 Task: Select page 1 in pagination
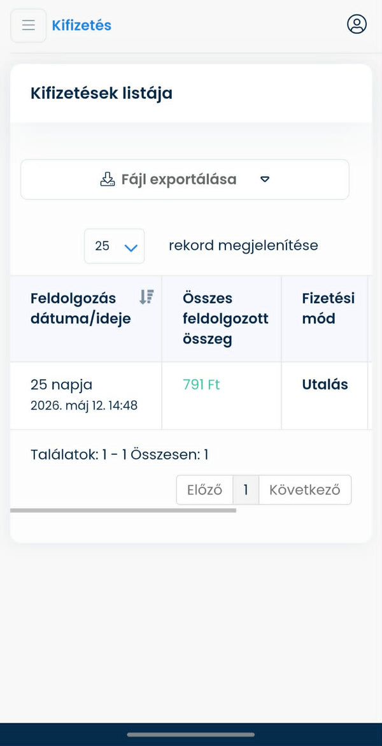pyautogui.click(x=246, y=489)
